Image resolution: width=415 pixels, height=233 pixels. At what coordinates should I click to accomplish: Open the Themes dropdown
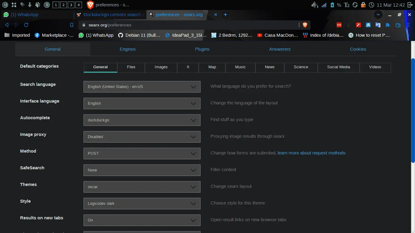(x=142, y=187)
